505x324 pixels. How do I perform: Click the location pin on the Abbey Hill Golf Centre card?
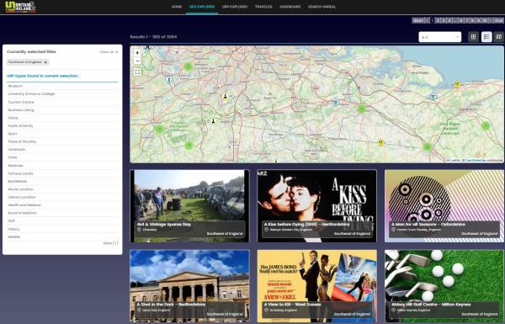pos(394,311)
